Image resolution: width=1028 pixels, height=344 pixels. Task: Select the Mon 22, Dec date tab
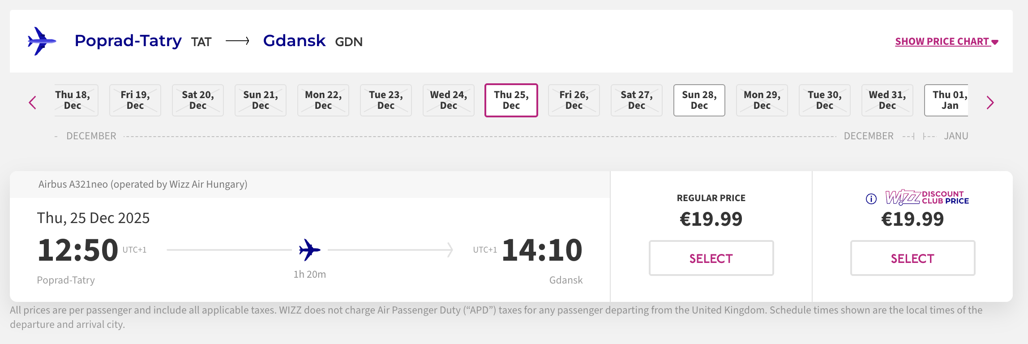pos(323,100)
